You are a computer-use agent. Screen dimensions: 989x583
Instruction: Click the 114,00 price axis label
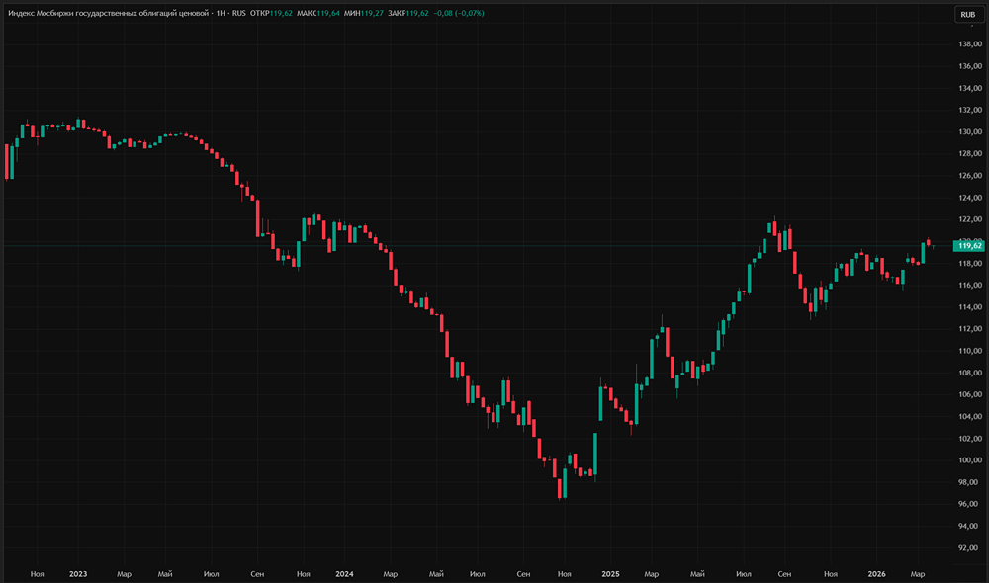point(970,307)
